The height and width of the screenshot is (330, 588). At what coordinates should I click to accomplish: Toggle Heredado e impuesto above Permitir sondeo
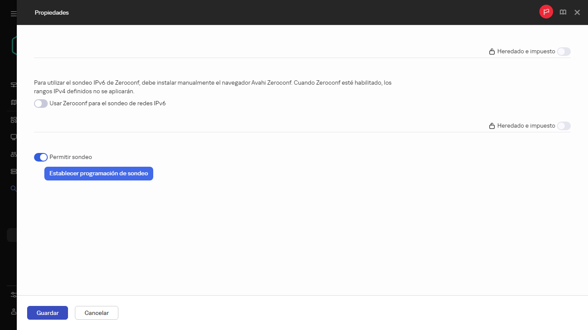(563, 126)
